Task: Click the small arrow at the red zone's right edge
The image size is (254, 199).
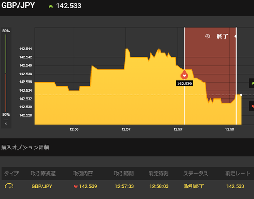Action: pyautogui.click(x=235, y=36)
